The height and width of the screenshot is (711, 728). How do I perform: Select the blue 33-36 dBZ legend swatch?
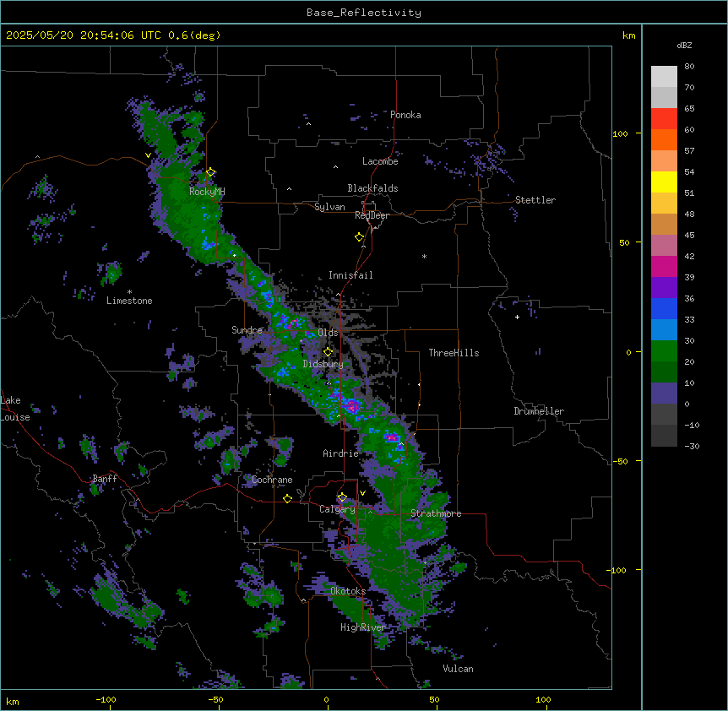664,308
